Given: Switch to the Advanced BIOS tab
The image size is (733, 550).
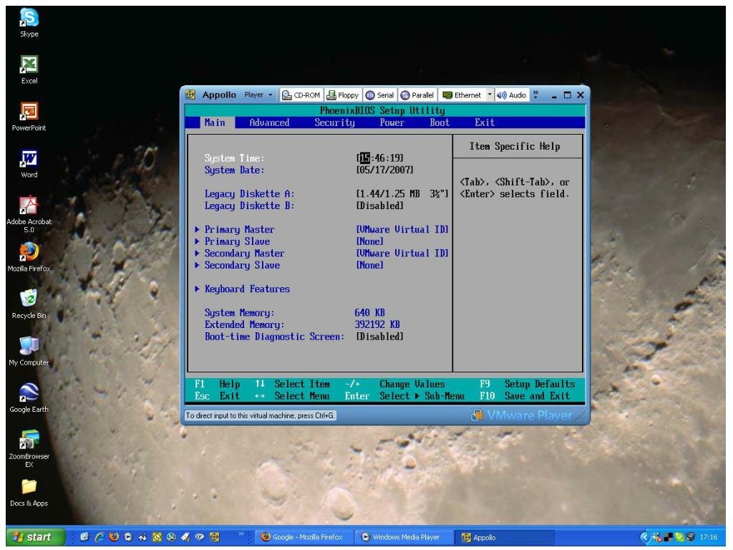Looking at the screenshot, I should coord(269,122).
